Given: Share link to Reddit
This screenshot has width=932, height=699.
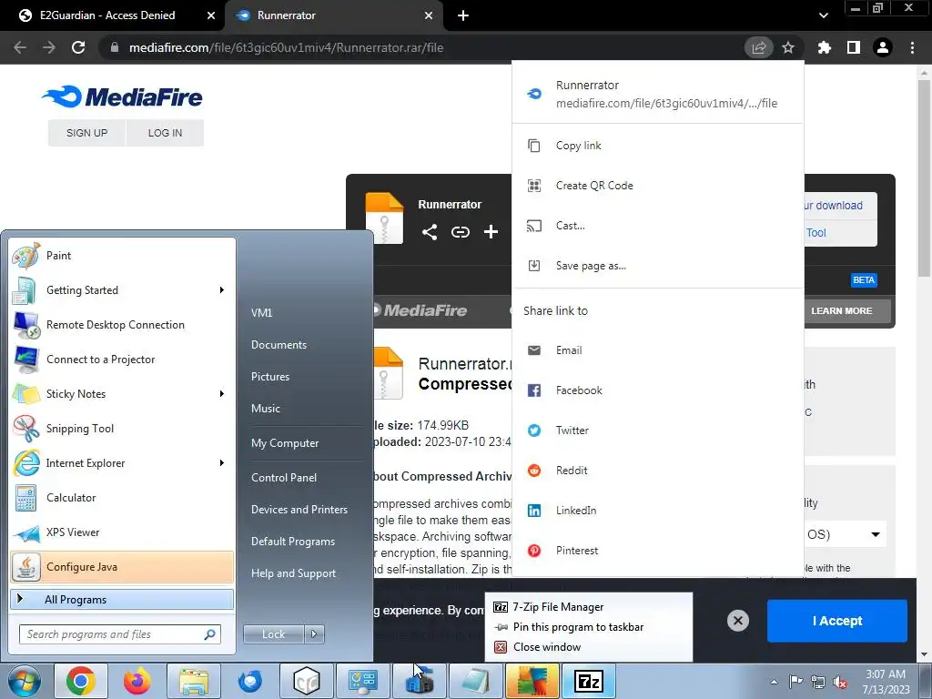Looking at the screenshot, I should pos(657,471).
